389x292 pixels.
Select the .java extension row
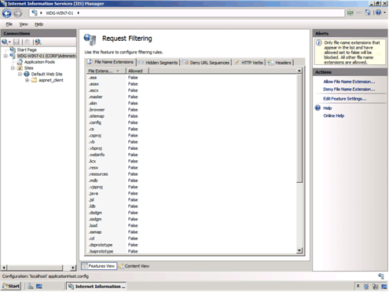[192, 193]
